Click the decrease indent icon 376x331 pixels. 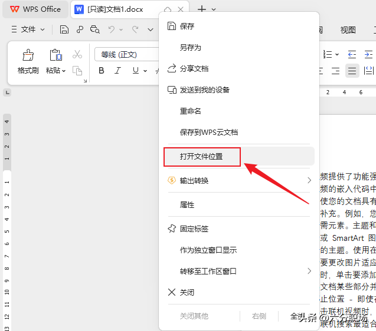(x=352, y=55)
